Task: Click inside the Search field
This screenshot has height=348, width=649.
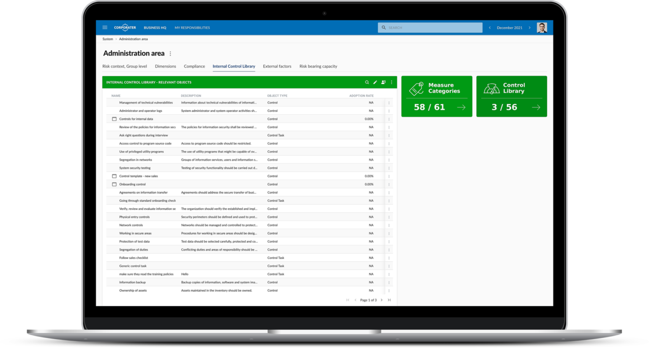Action: [x=430, y=27]
